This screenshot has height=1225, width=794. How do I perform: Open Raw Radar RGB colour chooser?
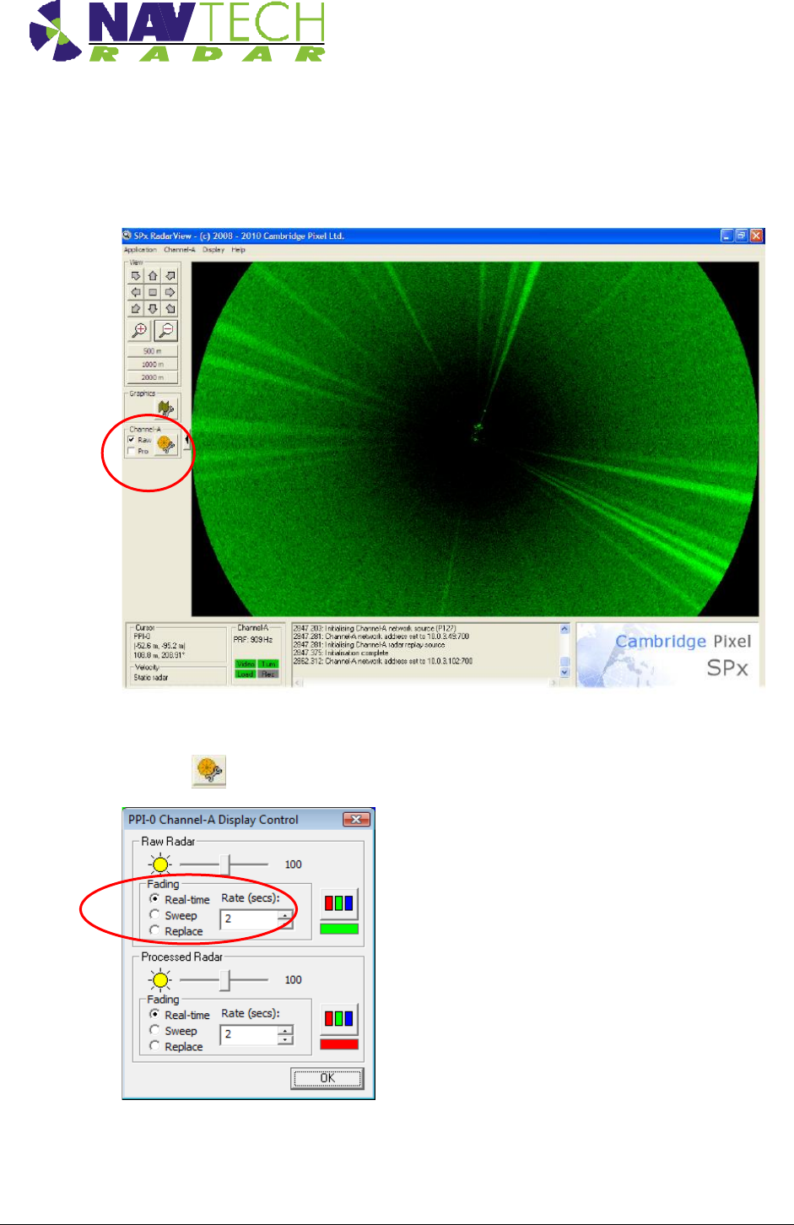tap(339, 903)
